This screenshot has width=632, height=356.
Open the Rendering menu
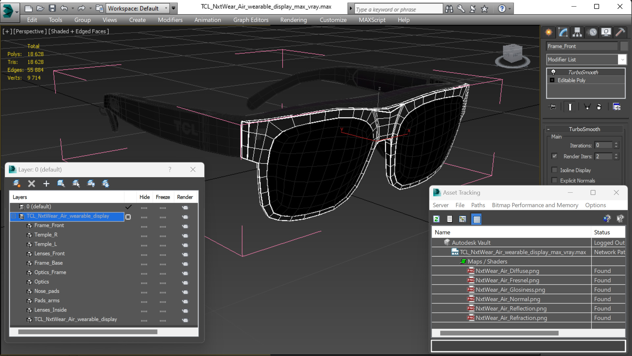pos(293,20)
